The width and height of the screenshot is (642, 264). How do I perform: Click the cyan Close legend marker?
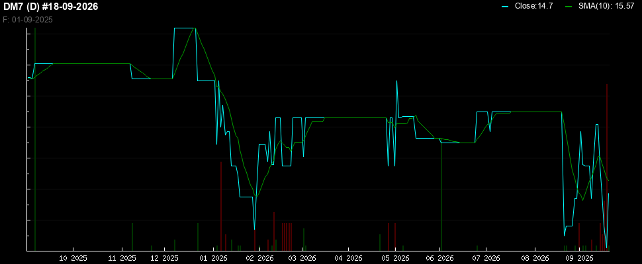(x=505, y=7)
